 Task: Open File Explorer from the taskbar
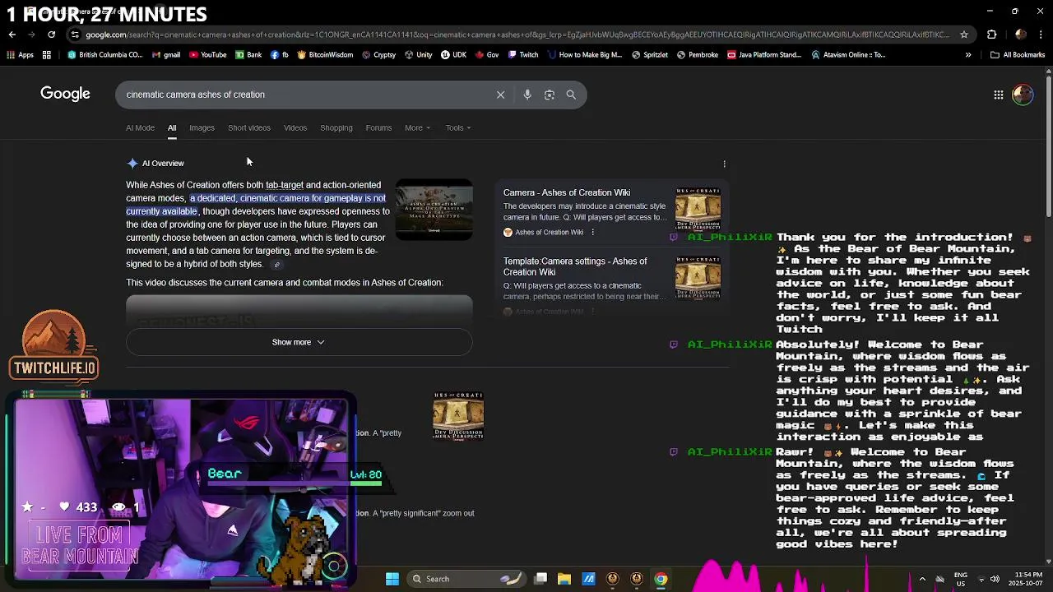point(564,579)
